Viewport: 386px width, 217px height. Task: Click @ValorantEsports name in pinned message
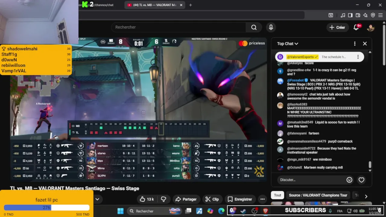click(x=300, y=57)
